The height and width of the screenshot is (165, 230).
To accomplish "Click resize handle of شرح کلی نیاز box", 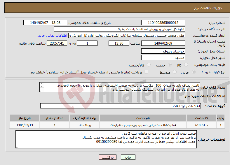I will pyautogui.click(x=41, y=91).
